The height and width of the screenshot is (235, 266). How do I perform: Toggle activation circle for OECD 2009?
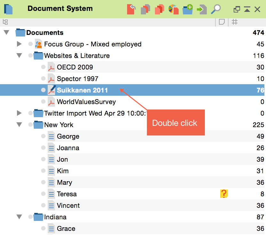tap(43, 67)
